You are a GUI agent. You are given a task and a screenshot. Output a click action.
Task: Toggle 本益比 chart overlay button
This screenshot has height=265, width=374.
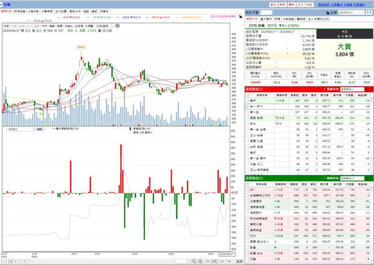tap(68, 26)
